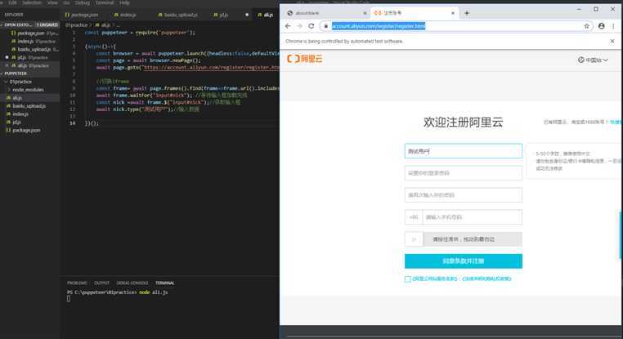Image resolution: width=623 pixels, height=339 pixels.
Task: Click the nickname field containing 测试用户
Action: [x=464, y=151]
